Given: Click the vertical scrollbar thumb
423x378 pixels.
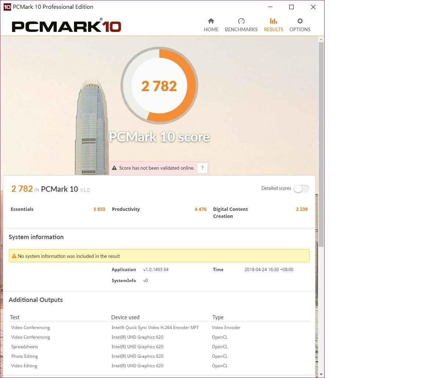Looking at the screenshot, I should point(321,145).
